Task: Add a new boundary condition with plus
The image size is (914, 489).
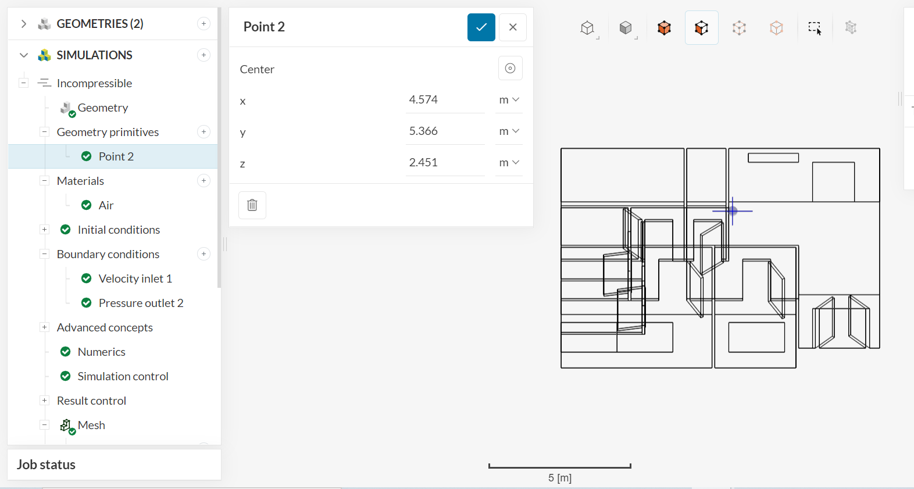Action: [203, 254]
